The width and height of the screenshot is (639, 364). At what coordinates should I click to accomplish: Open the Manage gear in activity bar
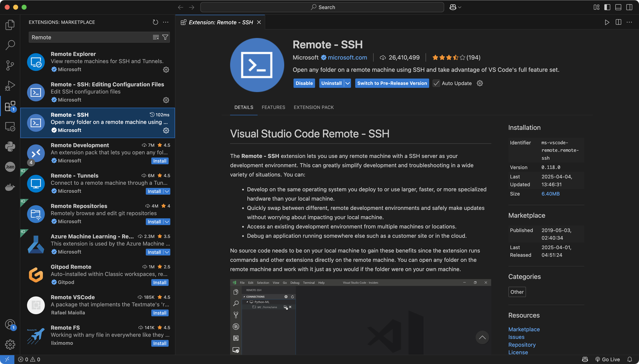10,345
